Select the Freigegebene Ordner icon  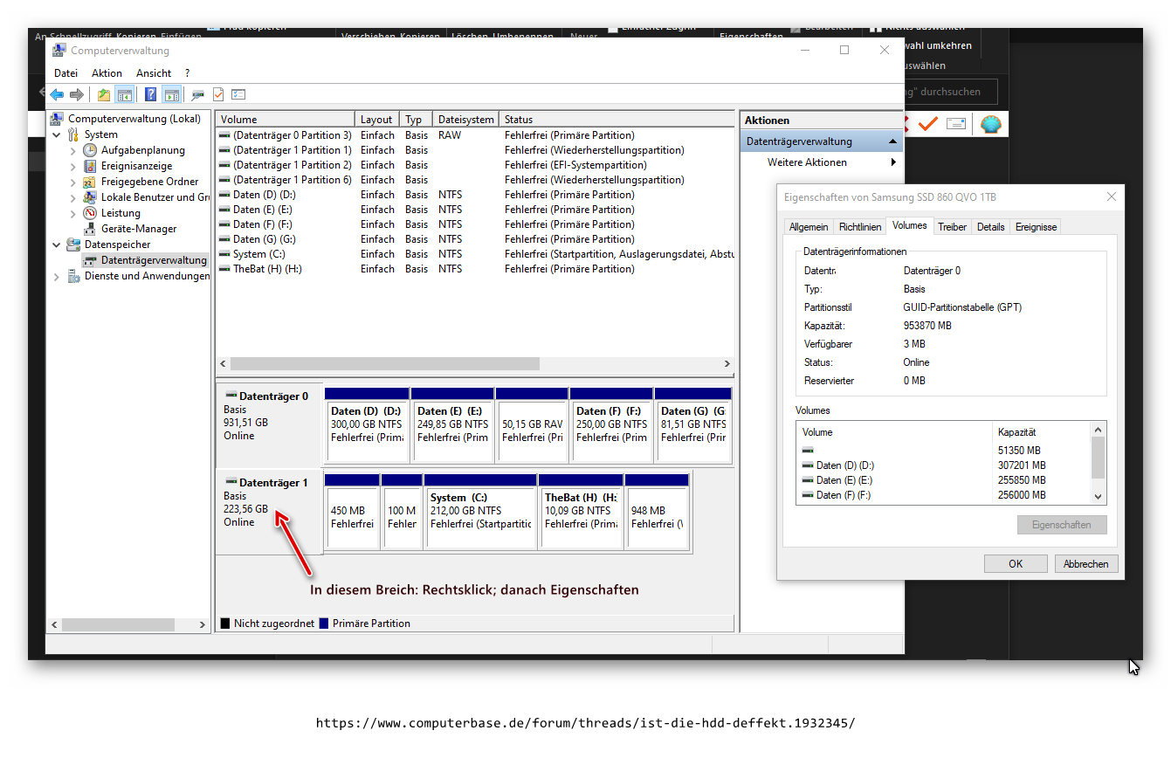90,182
